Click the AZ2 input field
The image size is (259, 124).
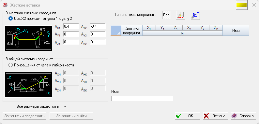pyautogui.click(x=98, y=42)
